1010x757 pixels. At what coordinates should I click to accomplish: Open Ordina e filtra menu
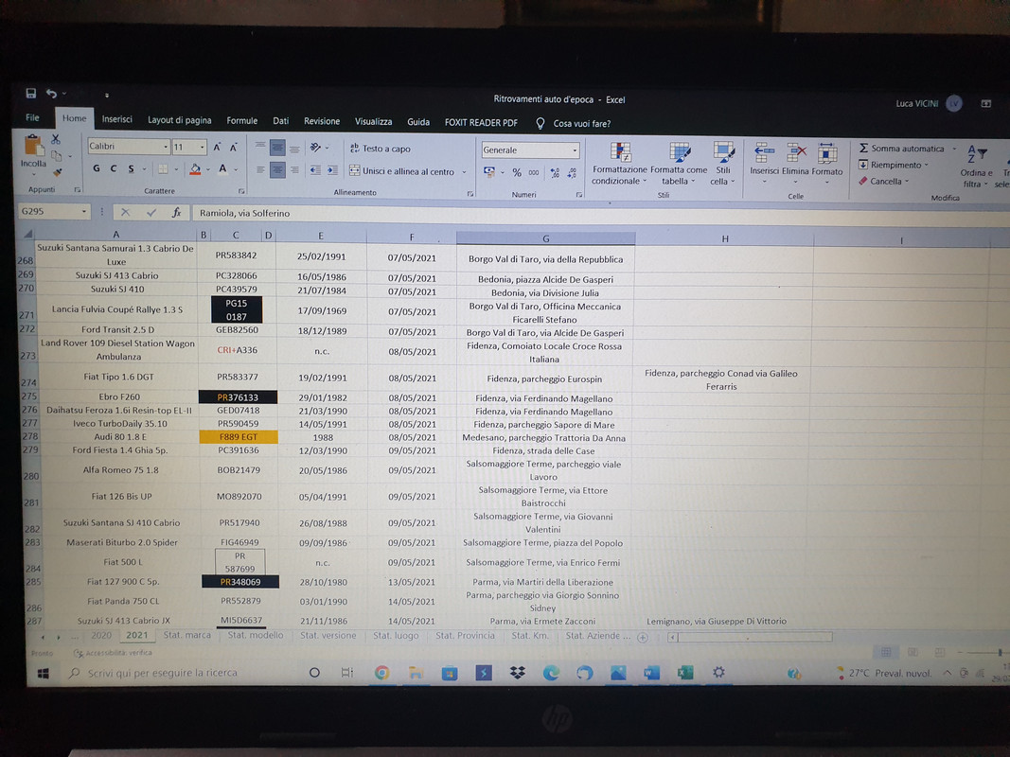tap(976, 167)
